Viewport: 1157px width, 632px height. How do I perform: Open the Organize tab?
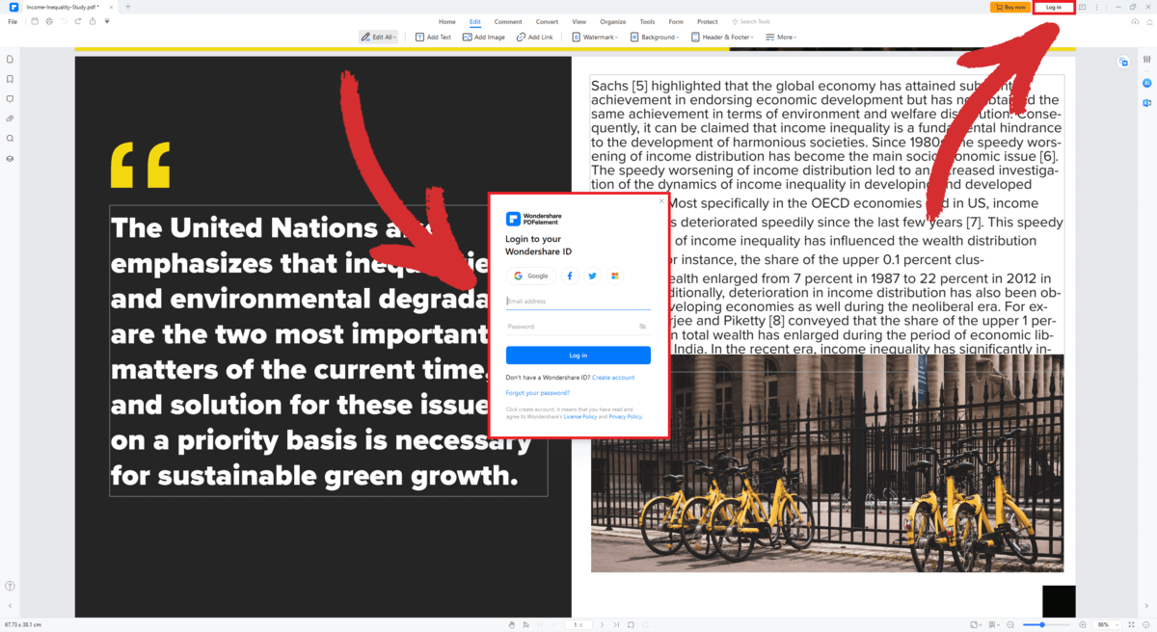612,21
